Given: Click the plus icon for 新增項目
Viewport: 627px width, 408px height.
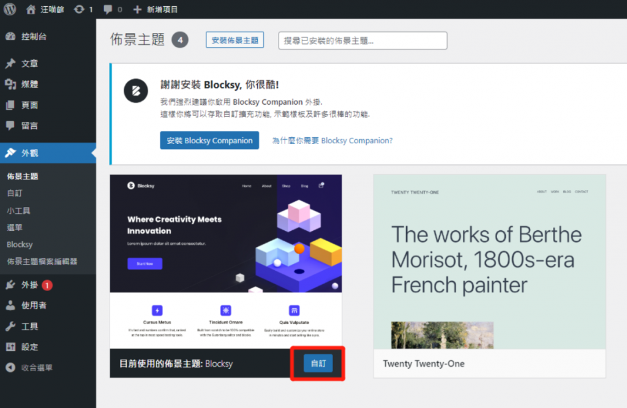Looking at the screenshot, I should point(137,9).
